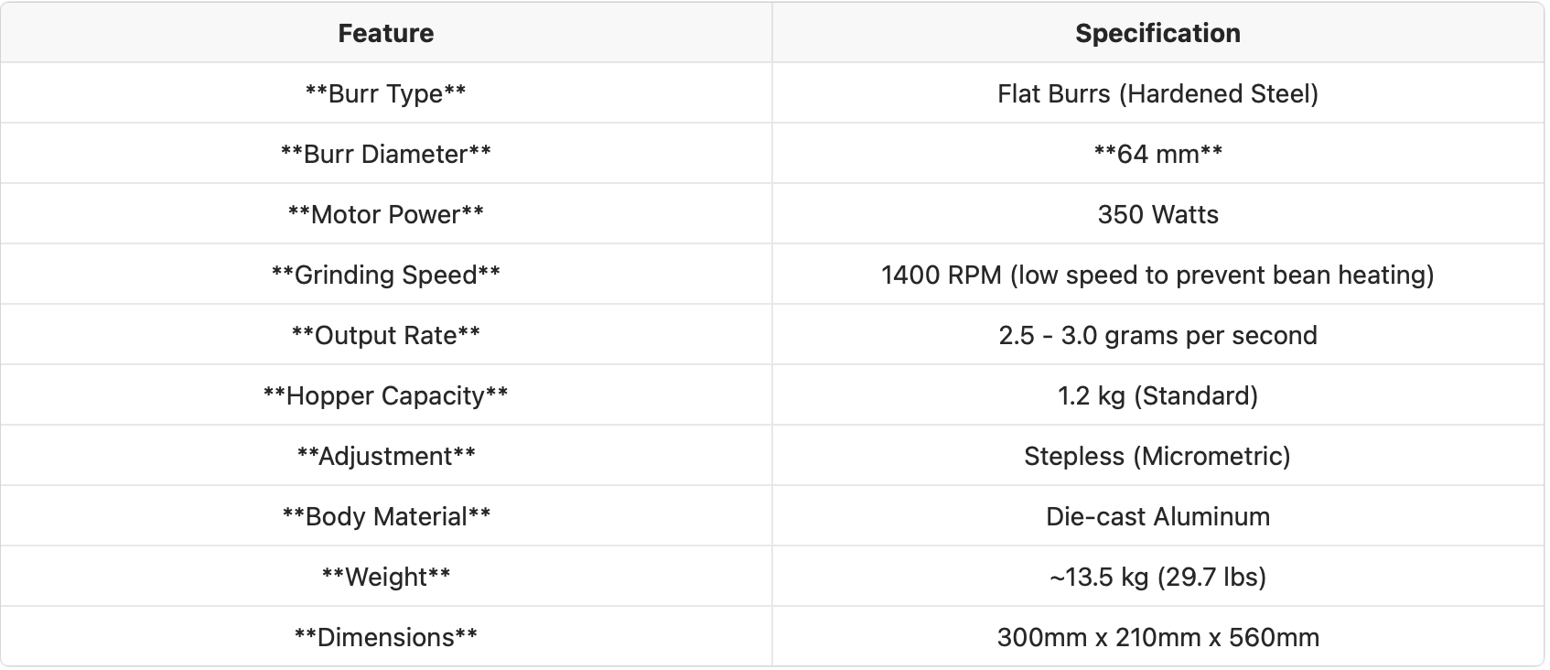1550x670 pixels.
Task: Select the Flat Burrs (Hardened Steel) cell
Action: tap(1157, 93)
